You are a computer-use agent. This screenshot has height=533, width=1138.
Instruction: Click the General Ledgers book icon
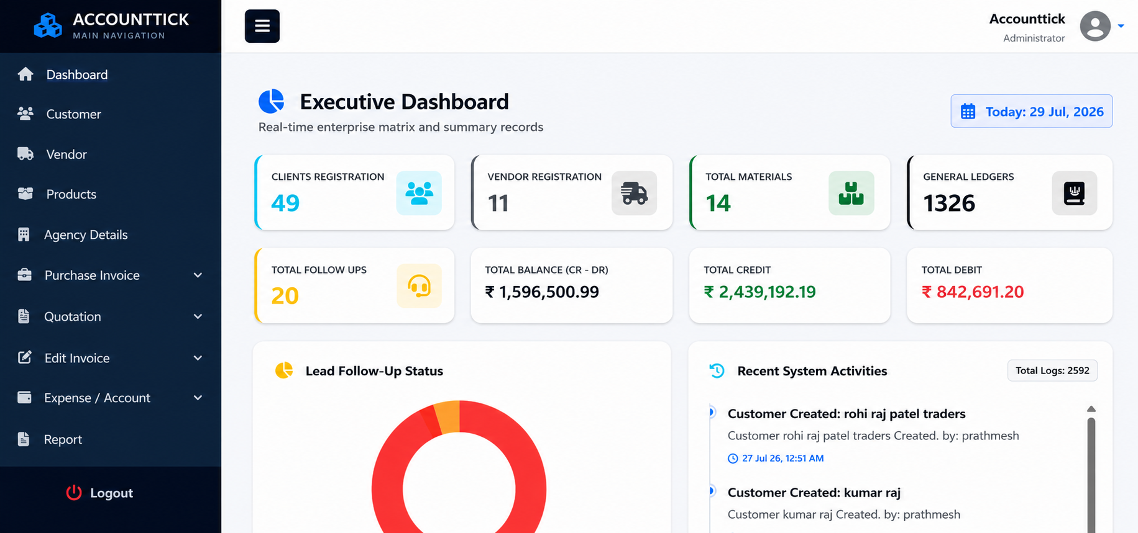[1074, 193]
